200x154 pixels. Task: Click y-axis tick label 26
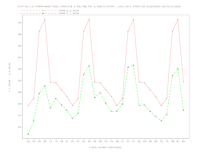tap(19, 104)
